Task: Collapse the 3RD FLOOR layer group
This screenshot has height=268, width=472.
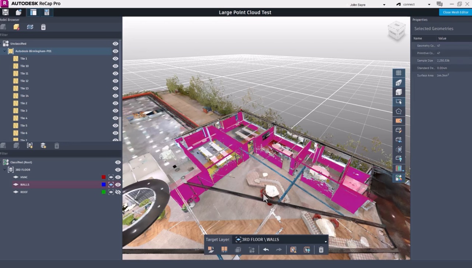Action: tap(5, 170)
